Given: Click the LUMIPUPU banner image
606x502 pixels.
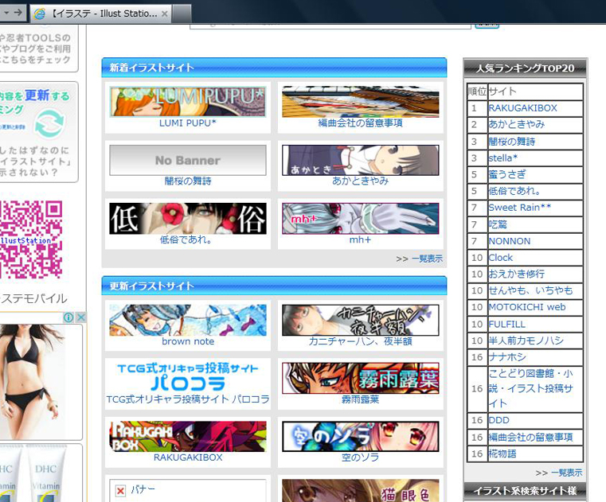Looking at the screenshot, I should (188, 102).
